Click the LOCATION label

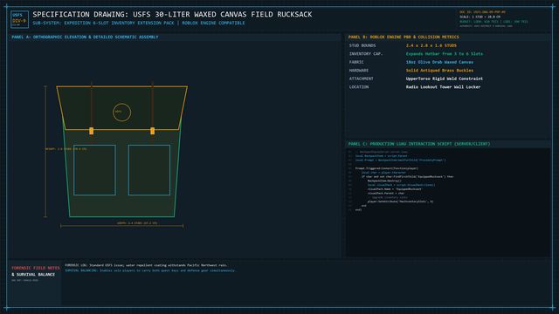[359, 87]
